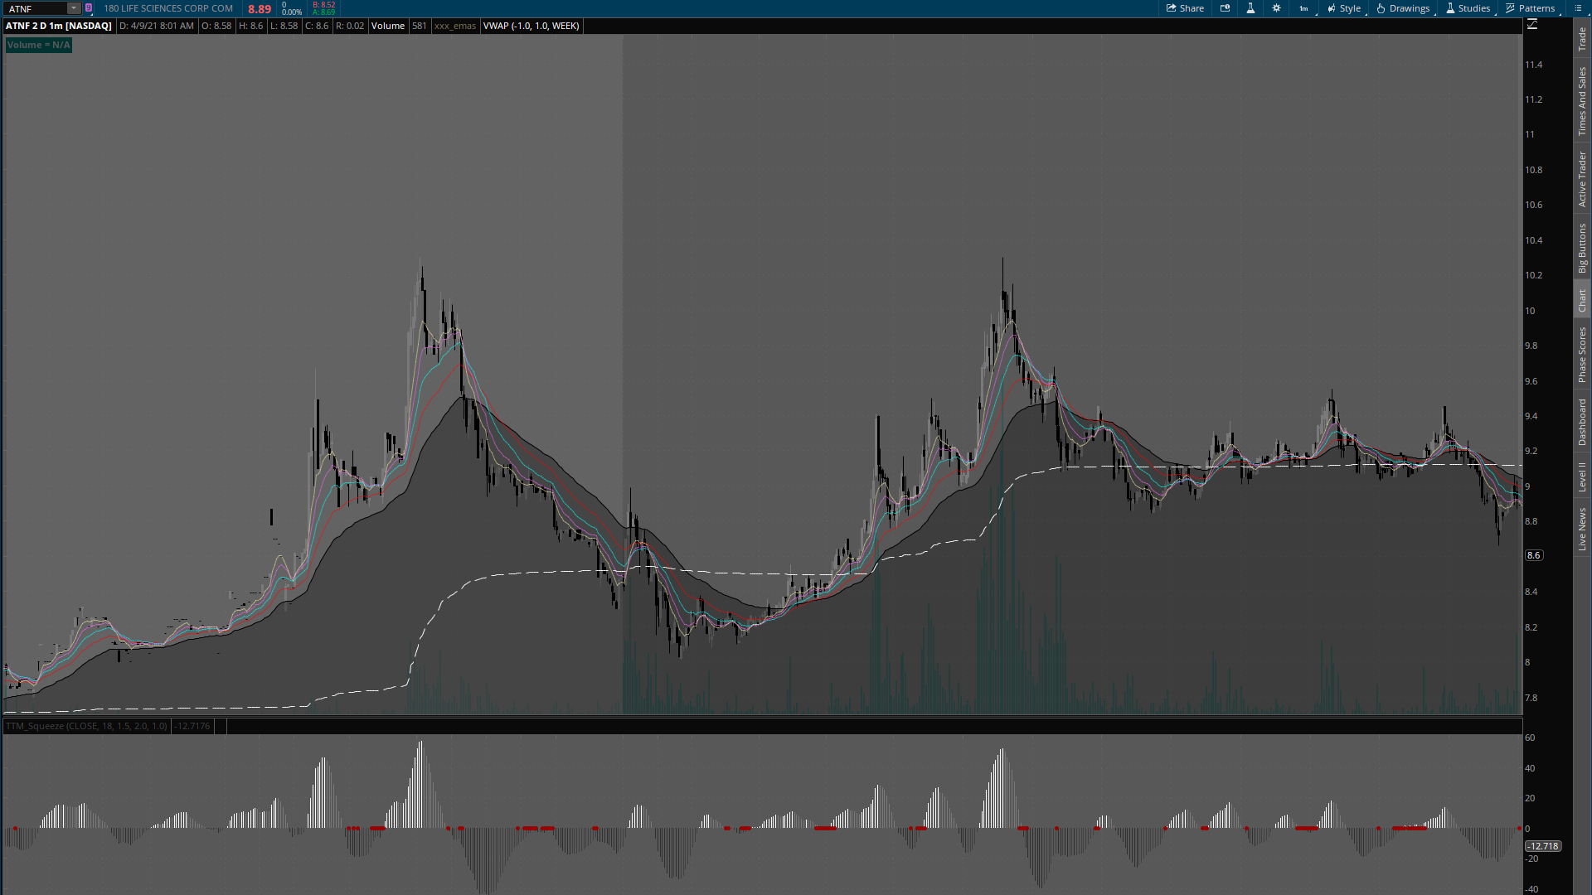Select the beaker icon next to Share

pos(1250,8)
